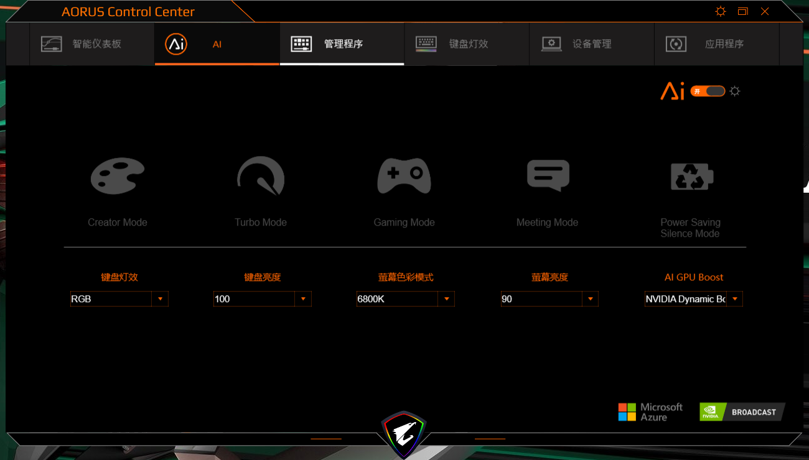Turn off the AI toggle switch

click(x=708, y=91)
